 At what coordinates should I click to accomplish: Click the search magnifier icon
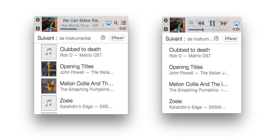pos(116,23)
